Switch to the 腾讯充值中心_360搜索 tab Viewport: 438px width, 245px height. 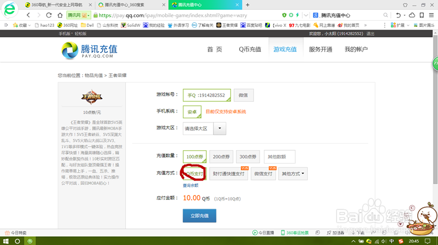[x=124, y=5]
